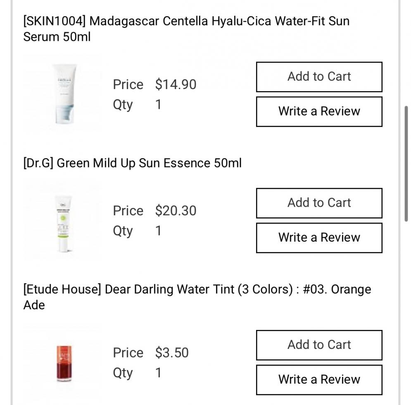This screenshot has height=405, width=411.
Task: Click the quantity value for Dr.G essence
Action: pos(158,231)
